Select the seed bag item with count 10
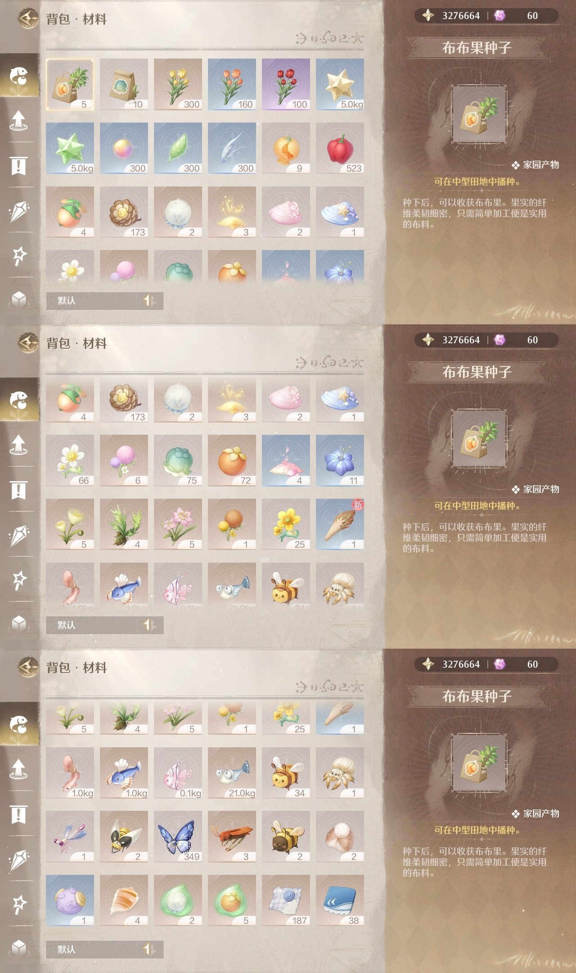Screen dimensions: 576x973 [x=124, y=84]
